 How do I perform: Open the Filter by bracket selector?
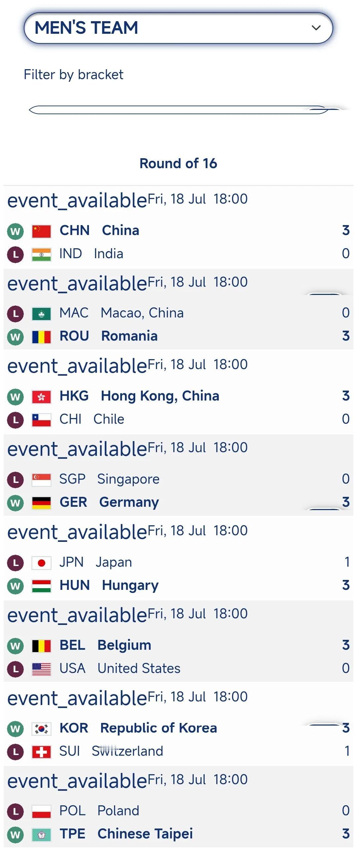(179, 110)
